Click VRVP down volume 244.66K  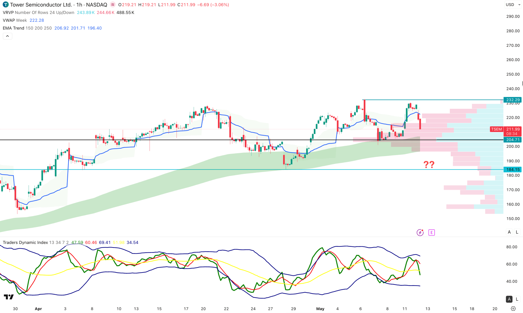tap(106, 13)
